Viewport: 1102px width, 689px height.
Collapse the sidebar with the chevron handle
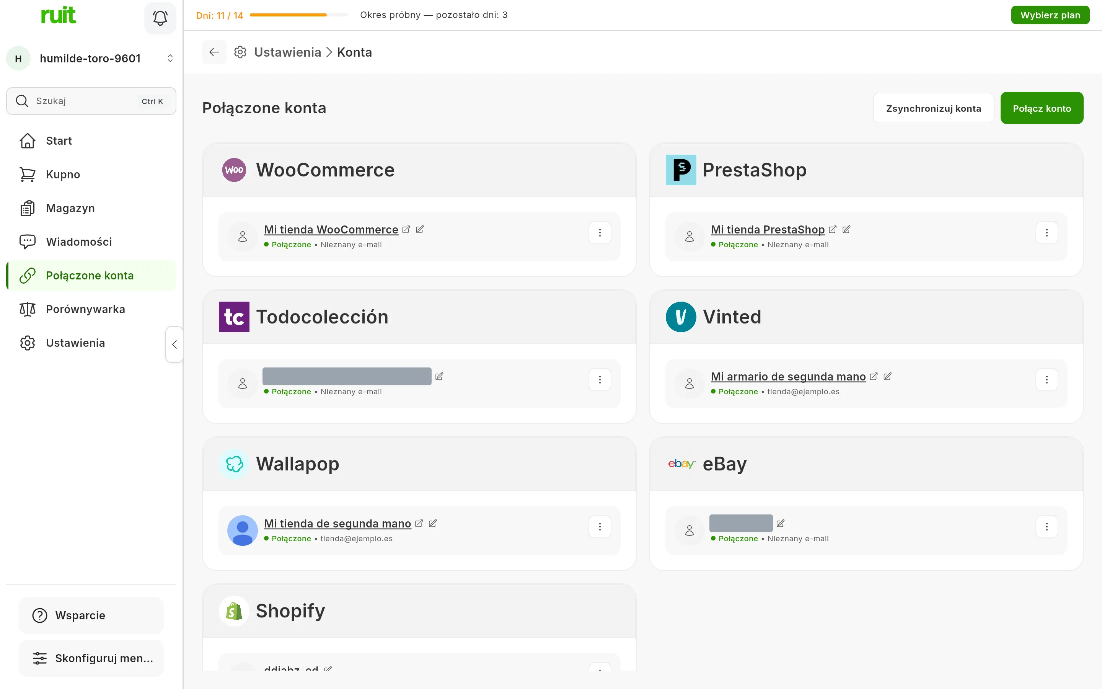[x=174, y=344]
